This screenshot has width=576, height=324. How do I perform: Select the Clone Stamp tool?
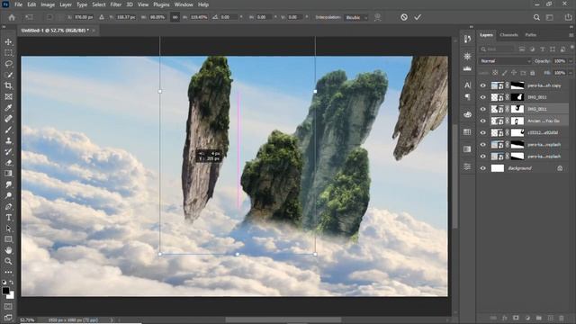tap(8, 140)
